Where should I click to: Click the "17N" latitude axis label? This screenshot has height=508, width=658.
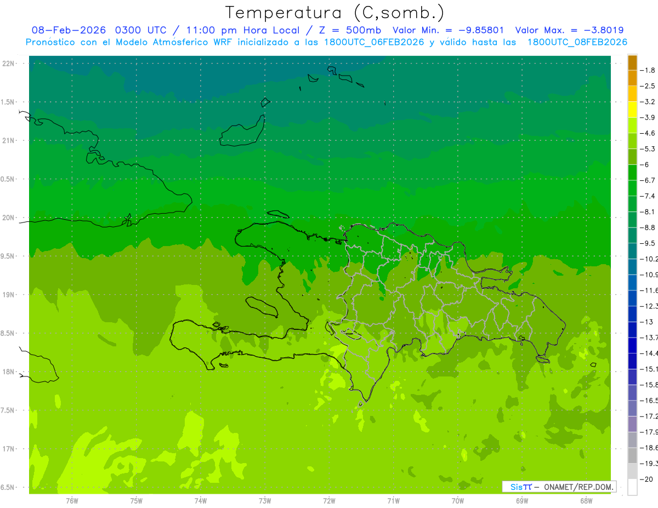click(9, 449)
